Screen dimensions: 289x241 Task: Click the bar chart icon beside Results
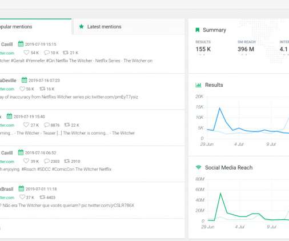coord(198,85)
